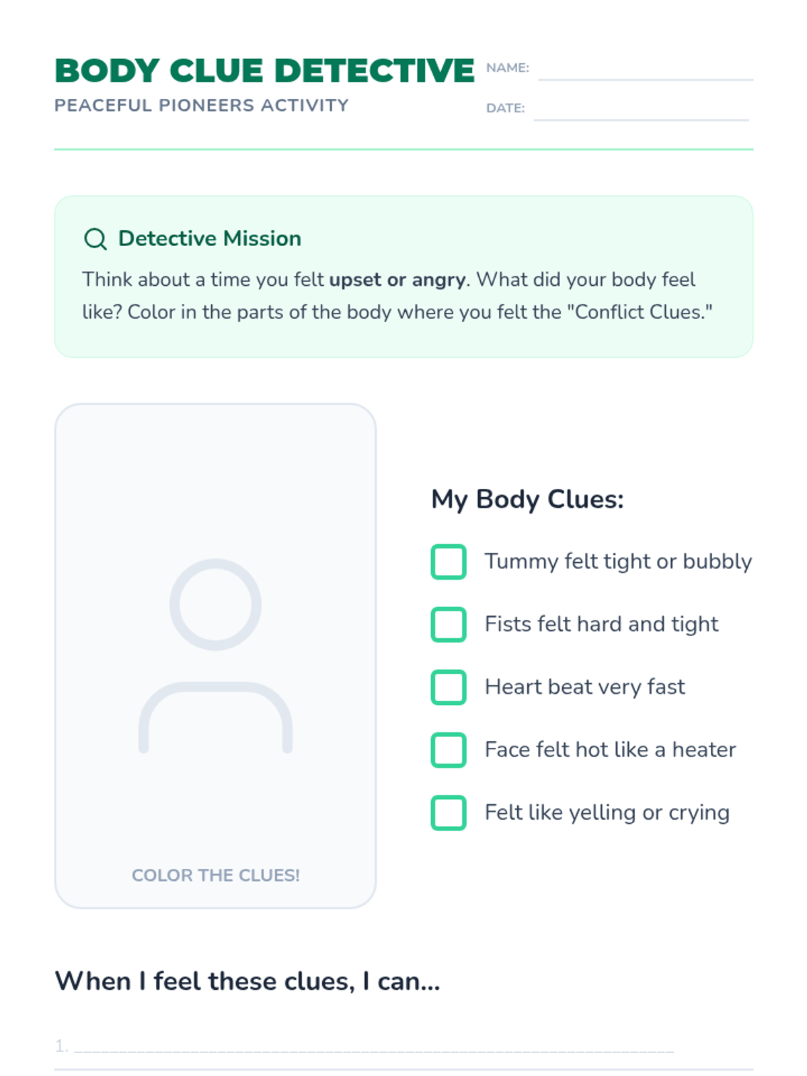Click the 'Heart beat very fast' label
This screenshot has height=1076, width=807.
coord(584,687)
